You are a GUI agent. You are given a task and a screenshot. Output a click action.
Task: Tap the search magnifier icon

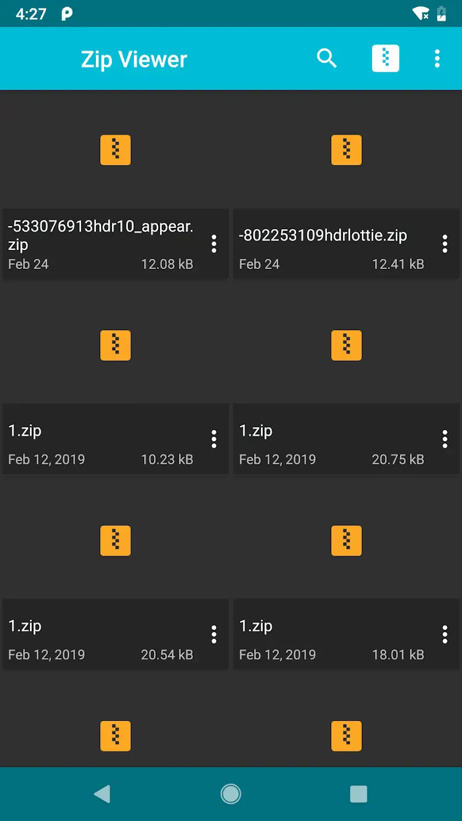pos(327,59)
